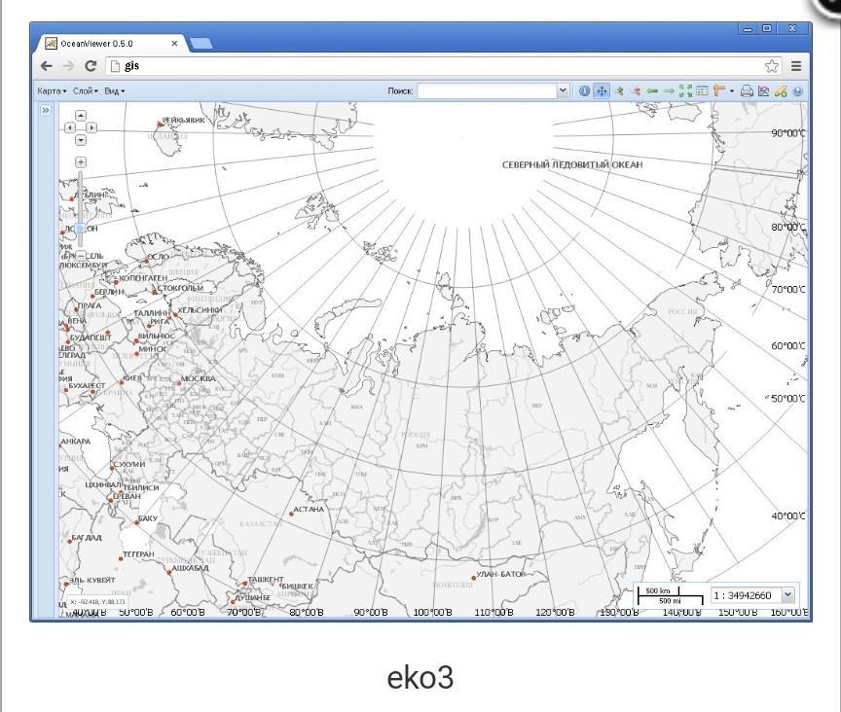Zoom in with the plus button

(x=81, y=161)
